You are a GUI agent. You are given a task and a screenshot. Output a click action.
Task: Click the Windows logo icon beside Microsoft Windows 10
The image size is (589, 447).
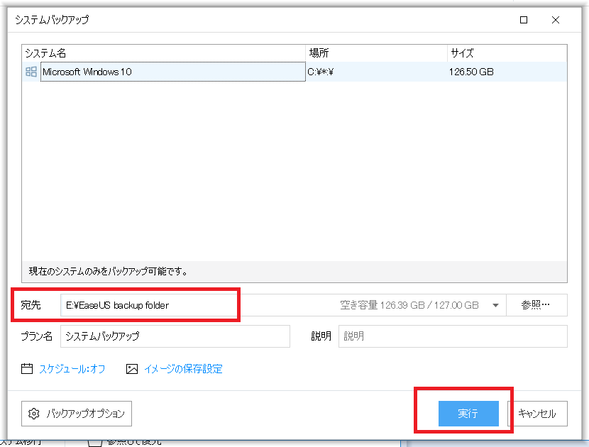tap(31, 72)
